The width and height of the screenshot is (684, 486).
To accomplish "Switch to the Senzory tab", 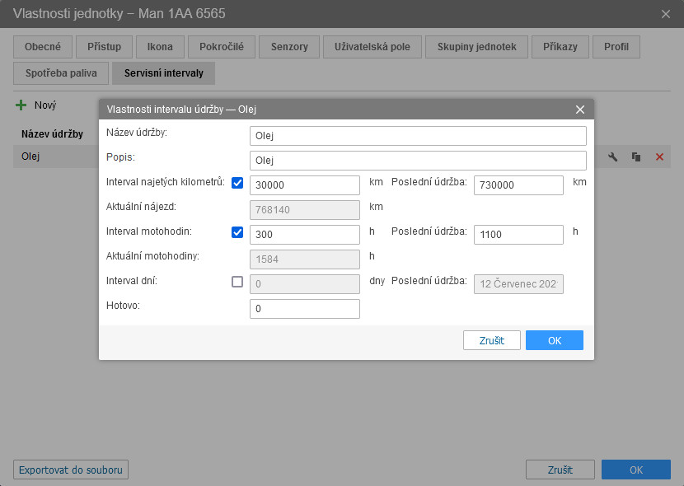I will (288, 47).
